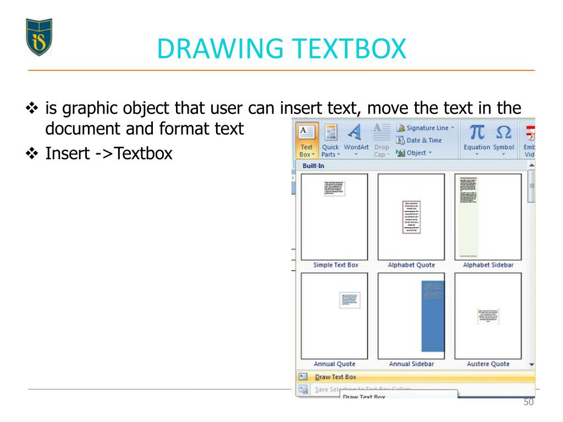The height and width of the screenshot is (422, 563).
Task: Click the Quick Parts icon
Action: [x=330, y=132]
